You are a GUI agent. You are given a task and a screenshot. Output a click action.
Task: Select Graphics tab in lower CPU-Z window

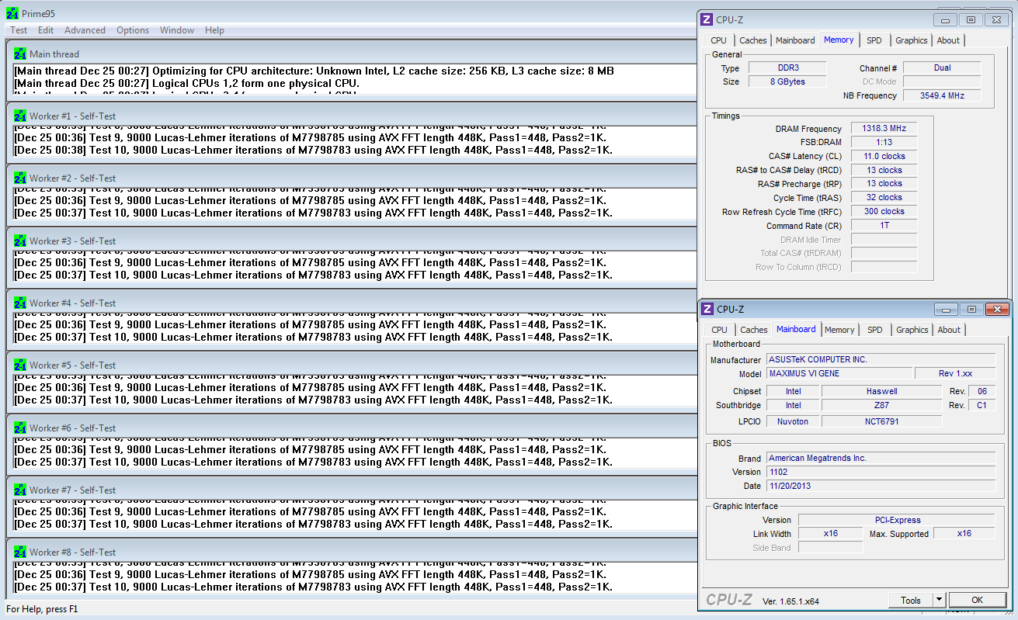coord(912,330)
